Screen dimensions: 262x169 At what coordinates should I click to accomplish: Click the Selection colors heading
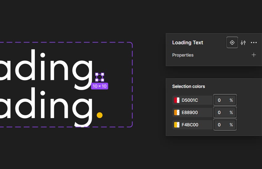pyautogui.click(x=188, y=86)
